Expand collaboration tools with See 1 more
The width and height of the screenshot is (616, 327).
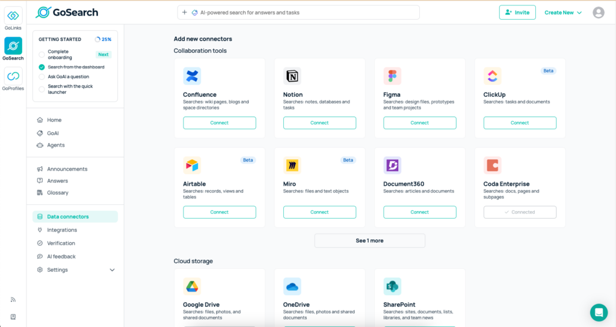370,240
